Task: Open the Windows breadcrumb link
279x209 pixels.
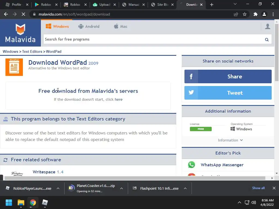Action: 10,51
